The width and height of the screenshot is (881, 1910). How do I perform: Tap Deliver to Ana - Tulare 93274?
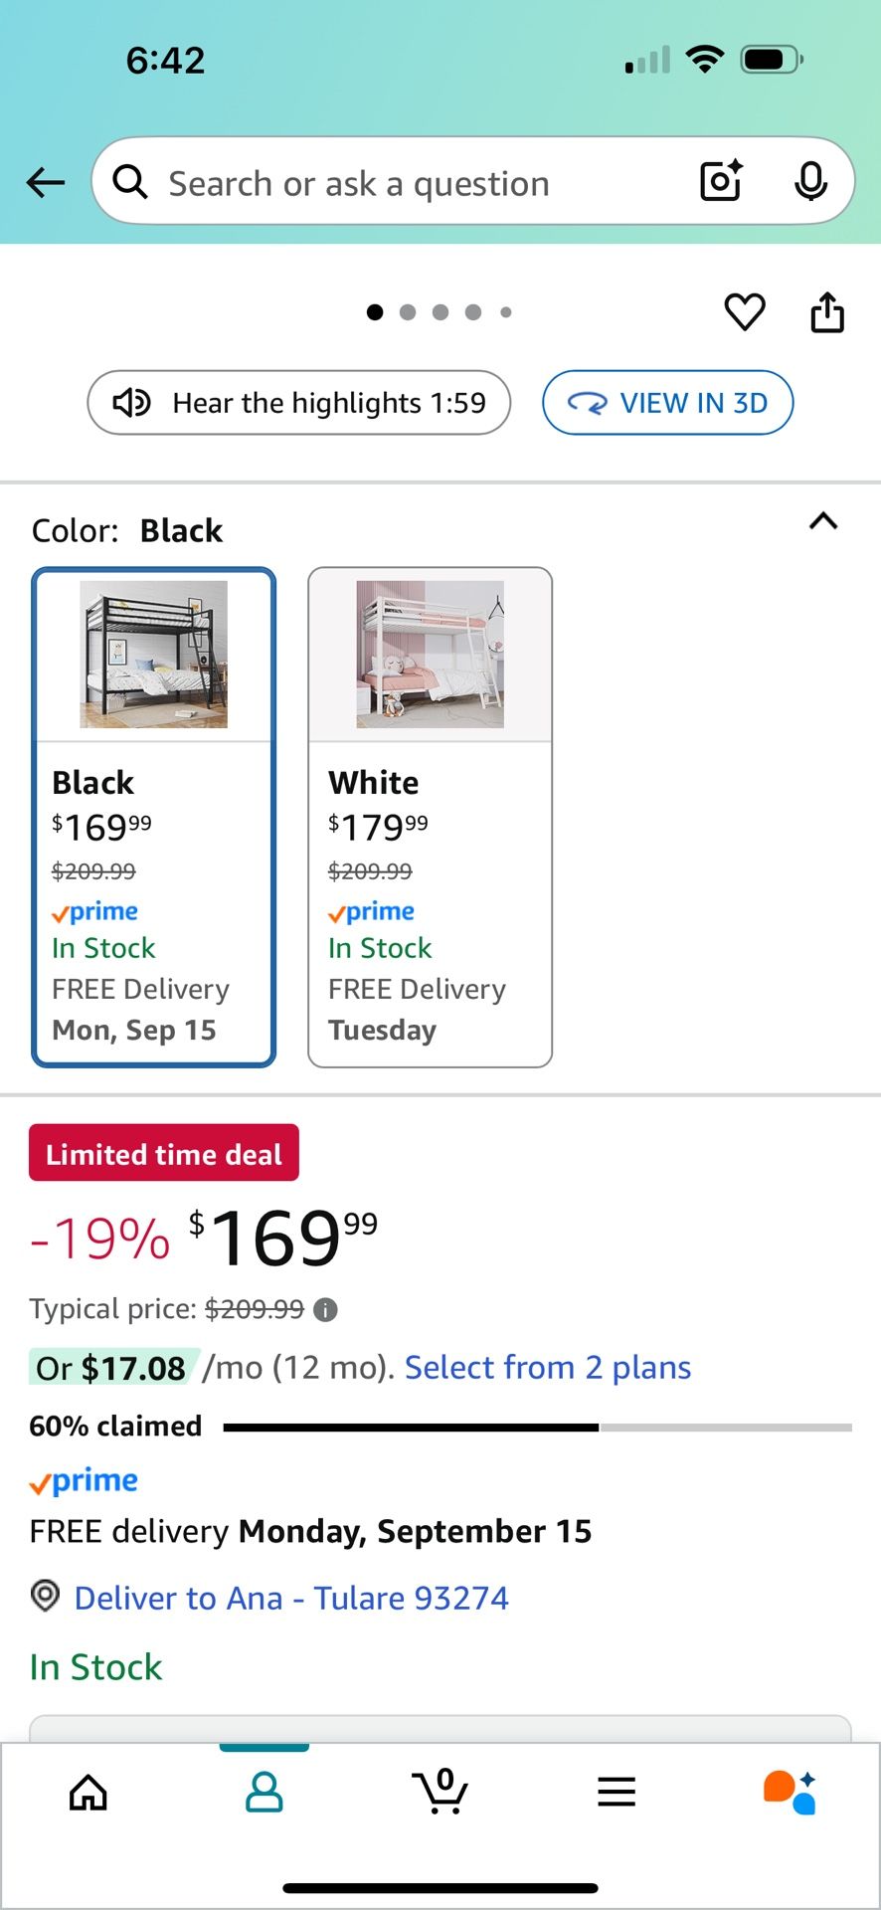291,1598
